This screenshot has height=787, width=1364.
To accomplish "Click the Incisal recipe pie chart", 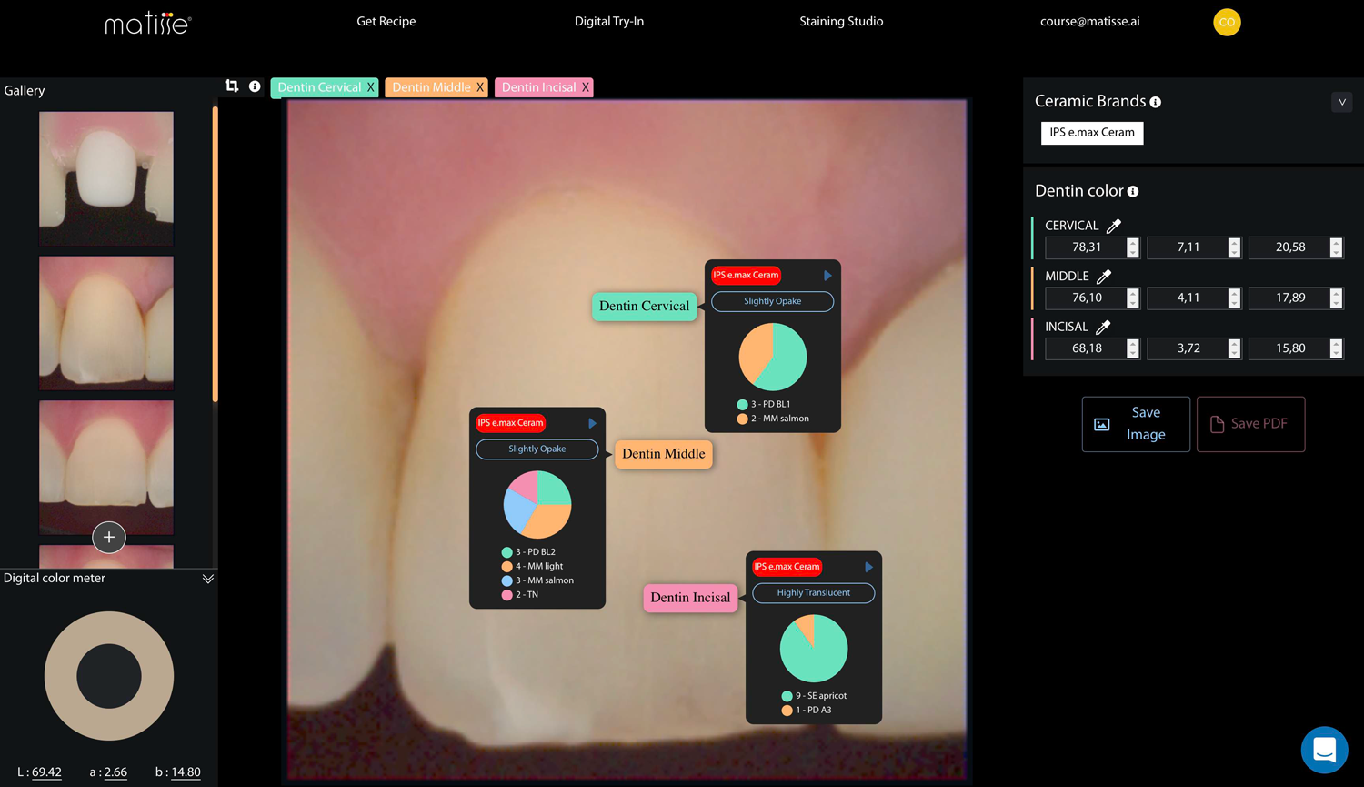I will (x=814, y=649).
